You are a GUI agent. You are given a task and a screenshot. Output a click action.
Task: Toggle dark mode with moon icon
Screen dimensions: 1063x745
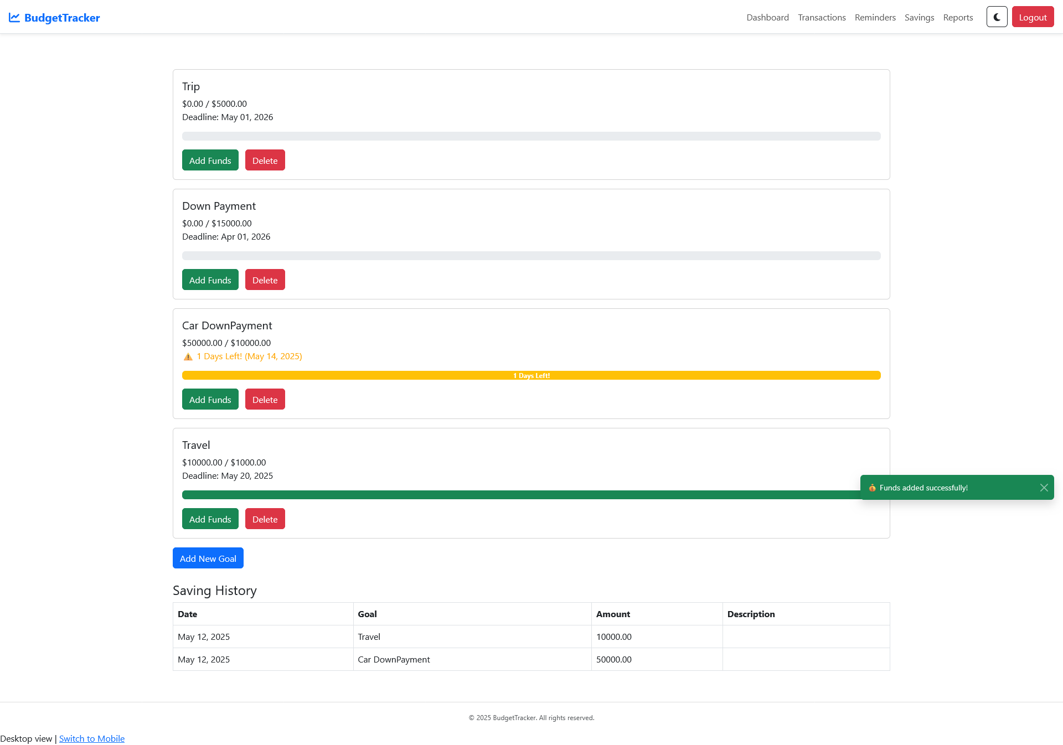point(997,17)
